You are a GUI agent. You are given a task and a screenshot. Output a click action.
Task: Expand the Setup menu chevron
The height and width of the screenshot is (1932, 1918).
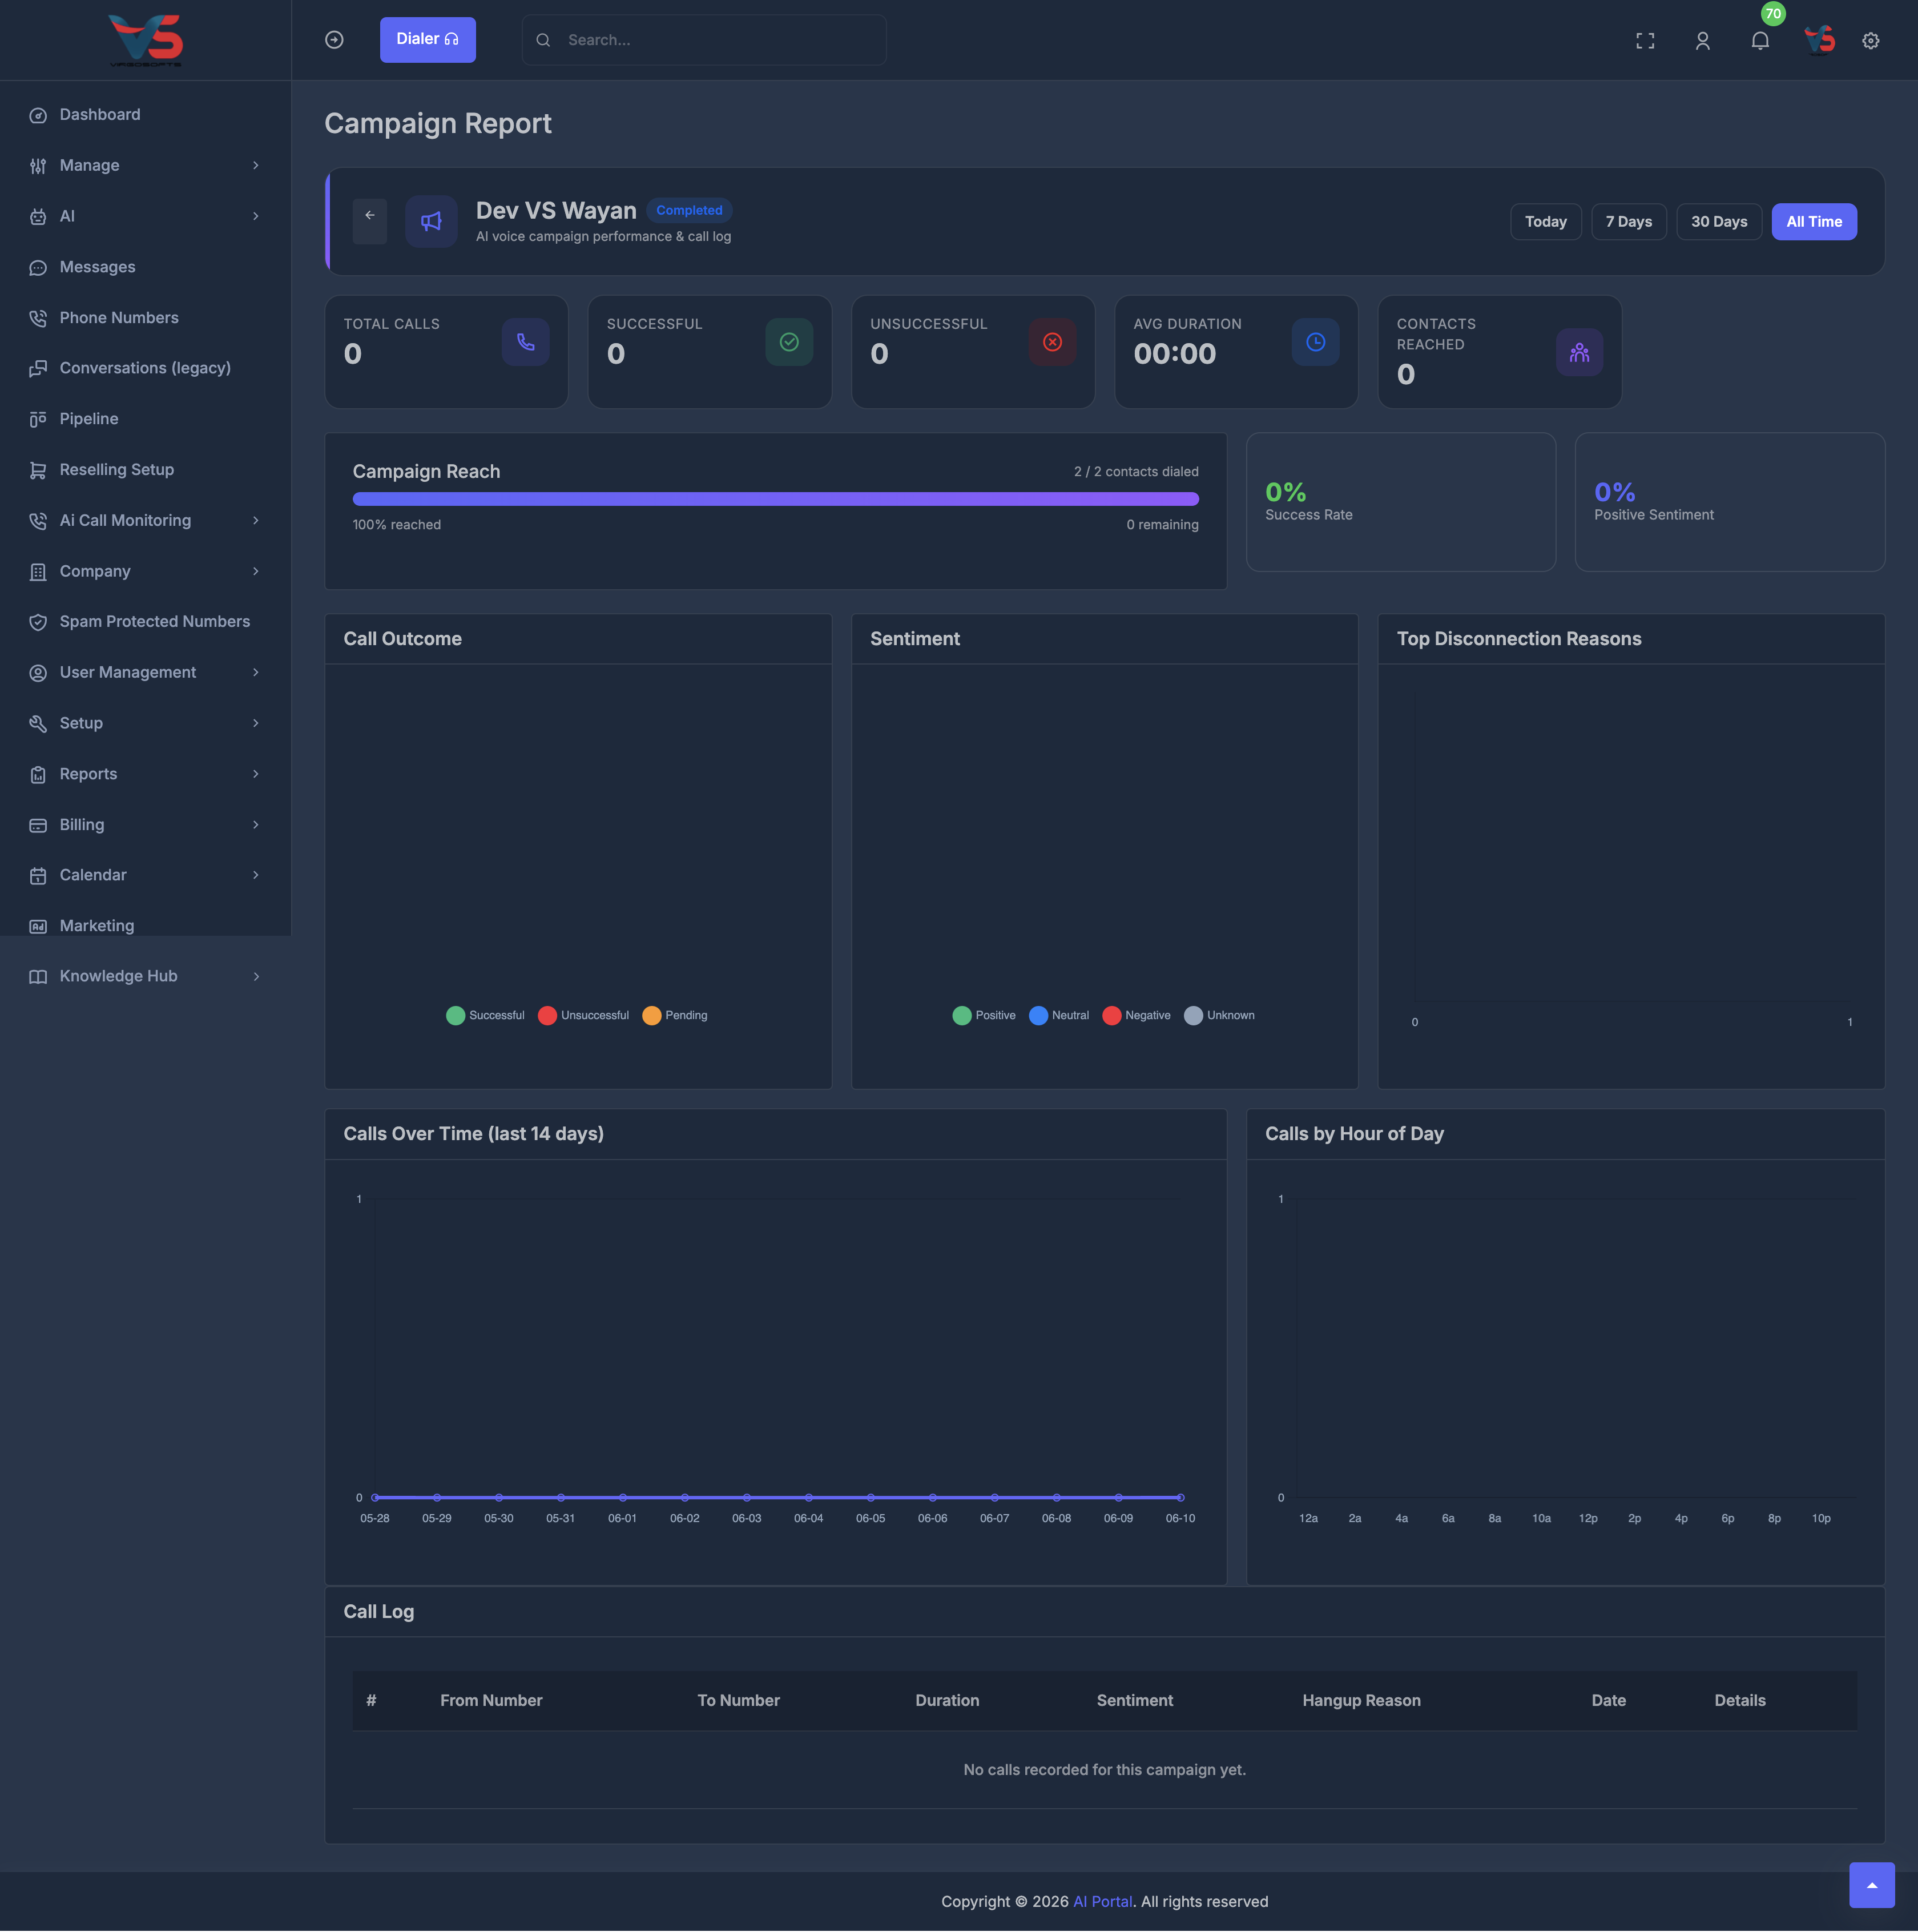point(255,723)
